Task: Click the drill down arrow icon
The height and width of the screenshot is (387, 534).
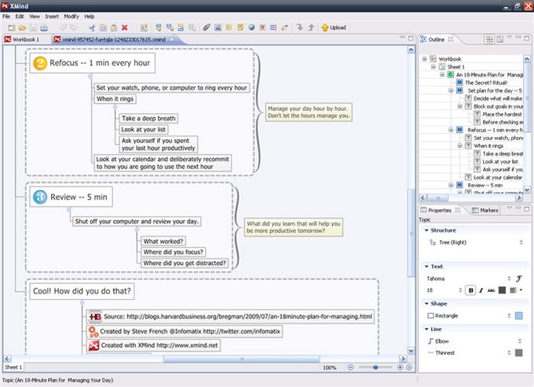Action: [299, 28]
